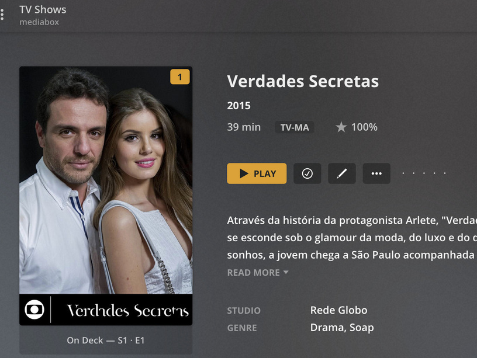Viewport: 477px width, 358px height.
Task: Click the star rating icon
Action: click(x=341, y=127)
